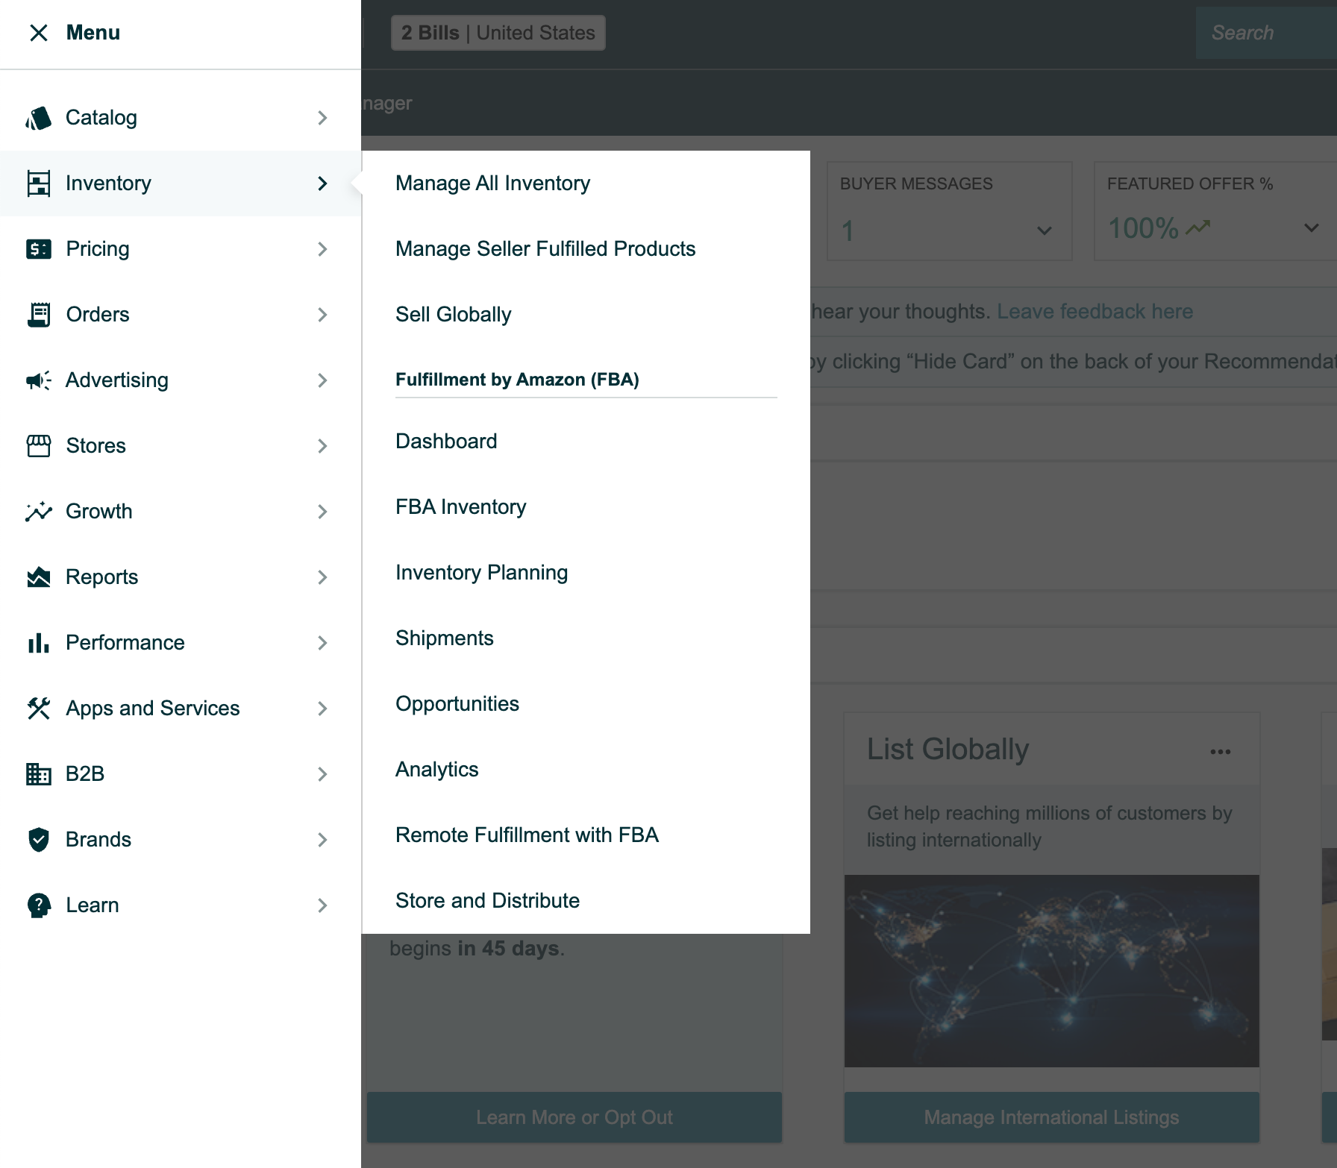
Task: Select the Advertising megaphone icon
Action: (39, 380)
